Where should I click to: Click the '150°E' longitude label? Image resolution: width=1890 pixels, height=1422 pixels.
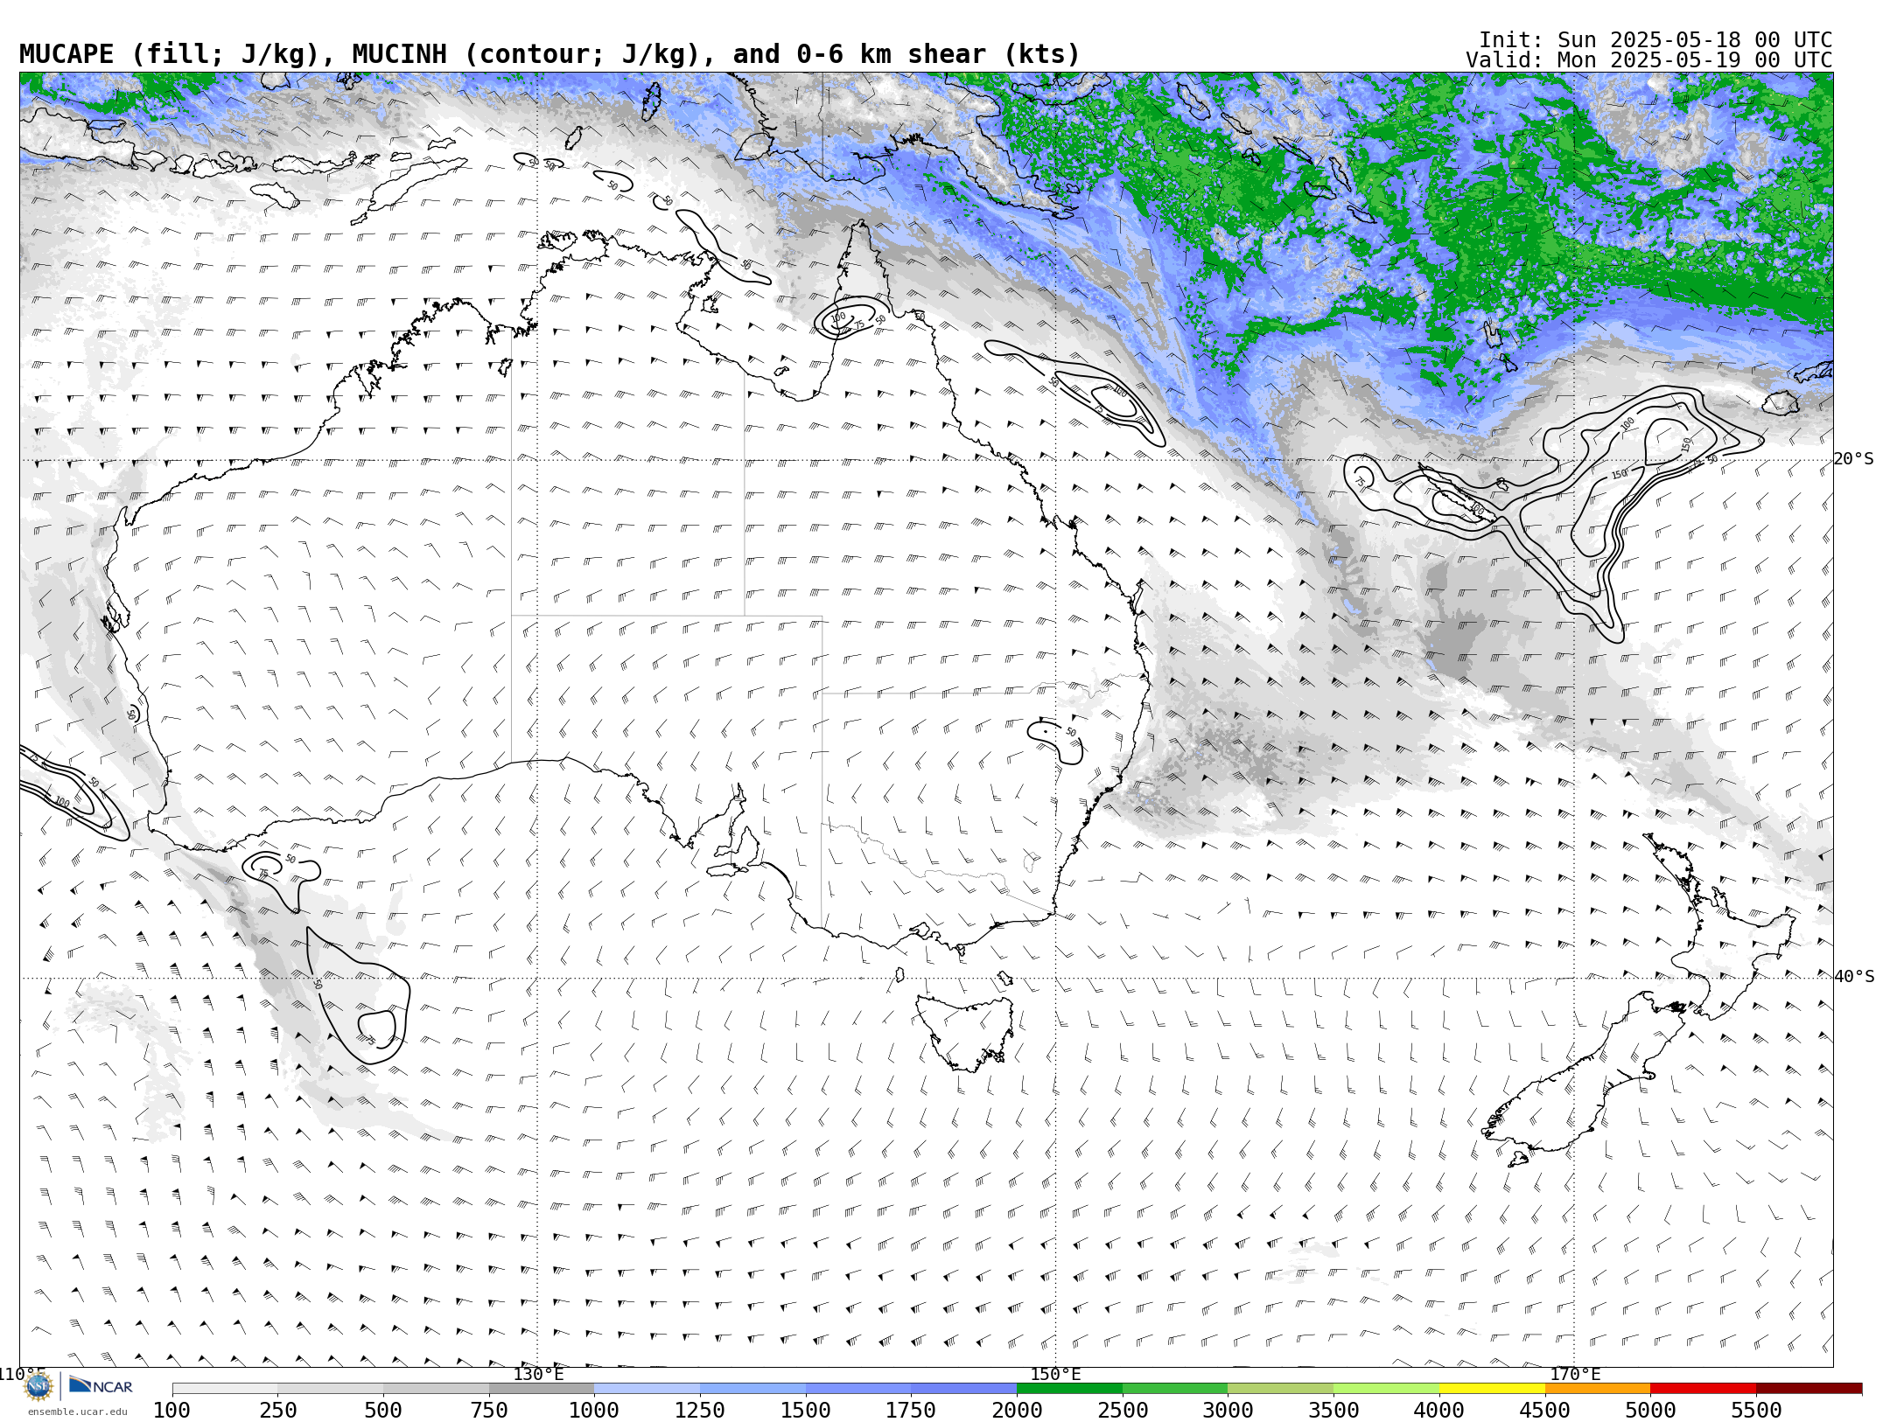coord(1055,1374)
